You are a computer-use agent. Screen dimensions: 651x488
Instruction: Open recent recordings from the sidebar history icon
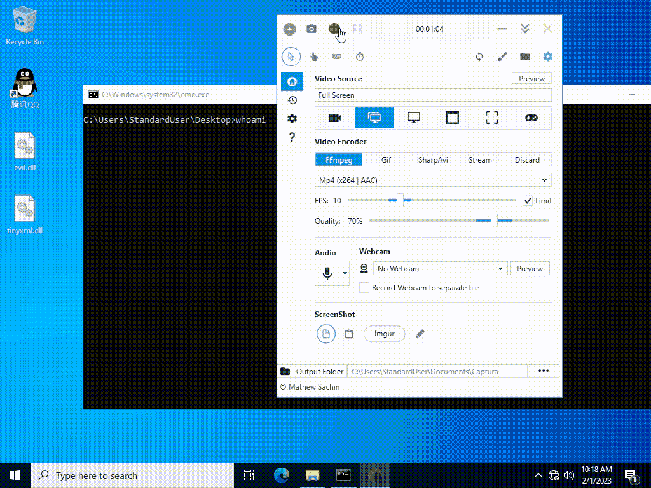click(292, 100)
